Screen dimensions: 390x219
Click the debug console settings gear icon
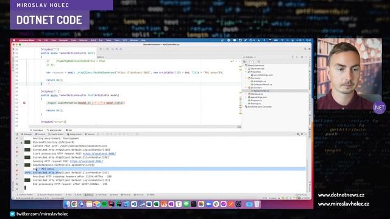[x=302, y=134]
